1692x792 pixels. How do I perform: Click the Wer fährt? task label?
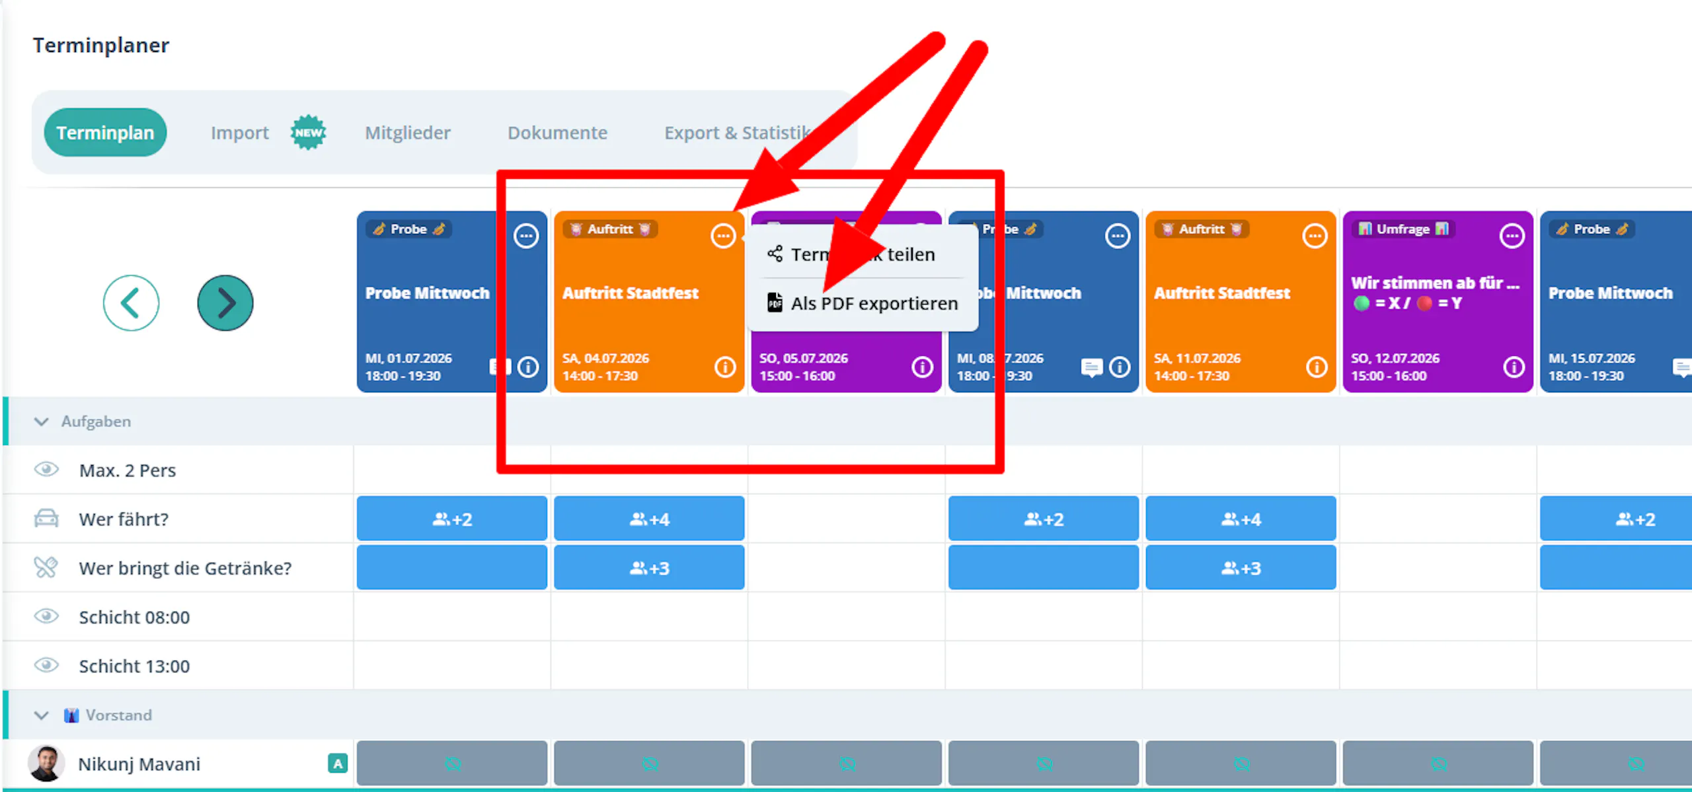pos(124,519)
